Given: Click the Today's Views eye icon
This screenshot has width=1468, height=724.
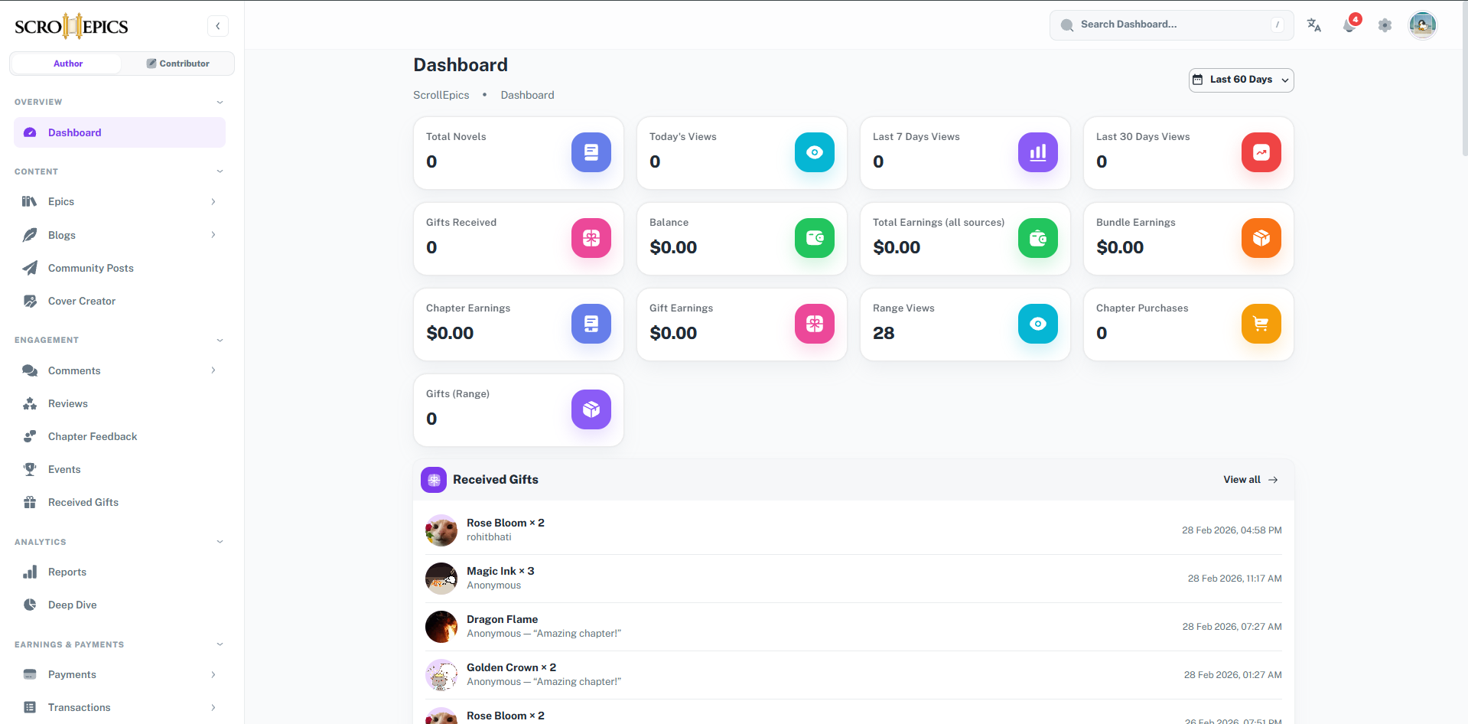Looking at the screenshot, I should point(815,152).
